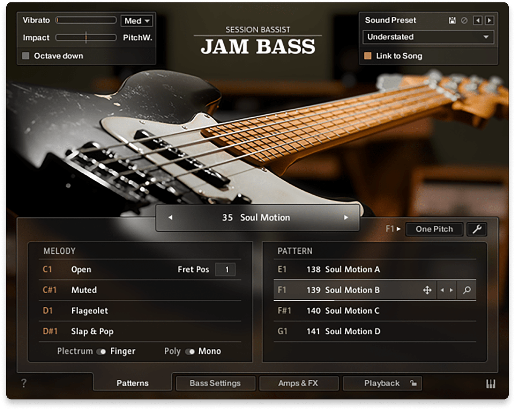Enable Octave down
Image resolution: width=515 pixels, height=410 pixels.
tap(25, 56)
